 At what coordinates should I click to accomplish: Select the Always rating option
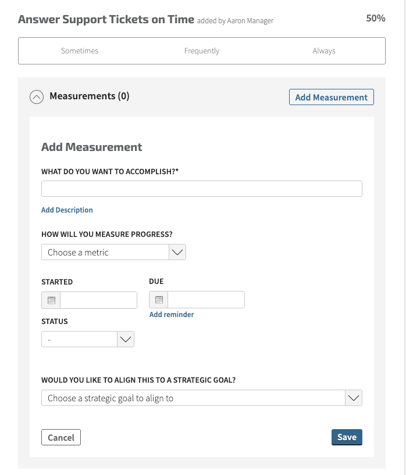coord(324,51)
